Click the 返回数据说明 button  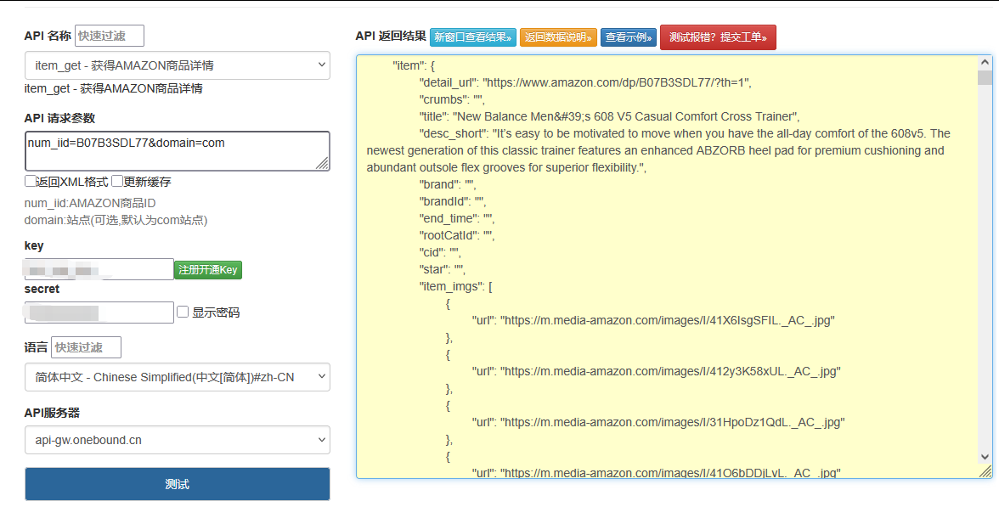pos(558,37)
